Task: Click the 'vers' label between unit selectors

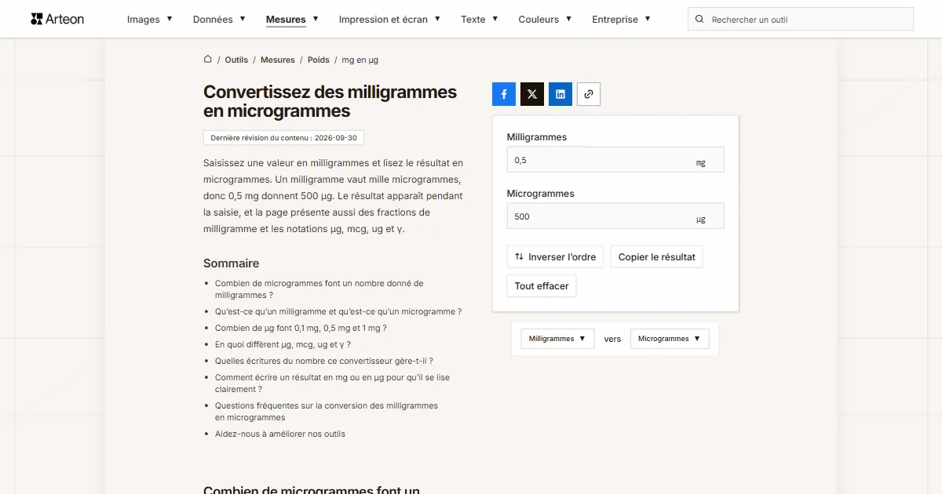Action: pos(612,339)
